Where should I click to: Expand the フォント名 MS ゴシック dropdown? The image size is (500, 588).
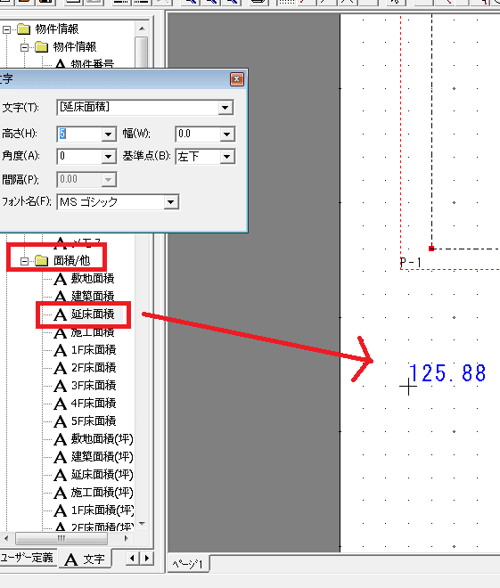(x=170, y=202)
